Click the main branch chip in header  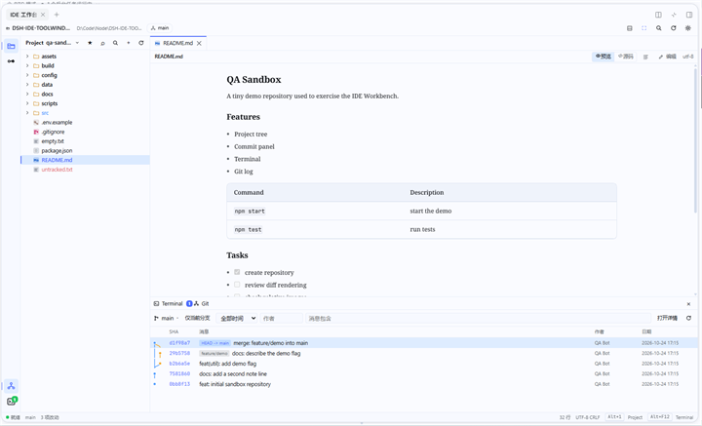(x=160, y=28)
